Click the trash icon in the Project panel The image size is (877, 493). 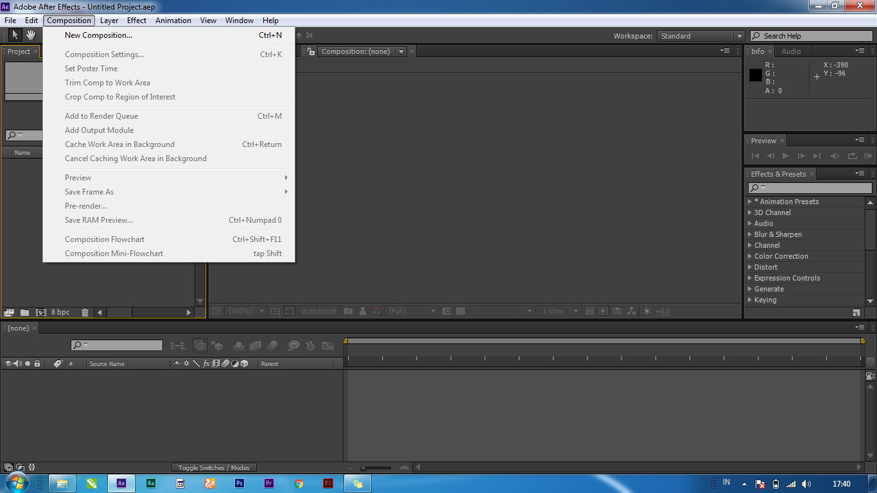(x=85, y=312)
